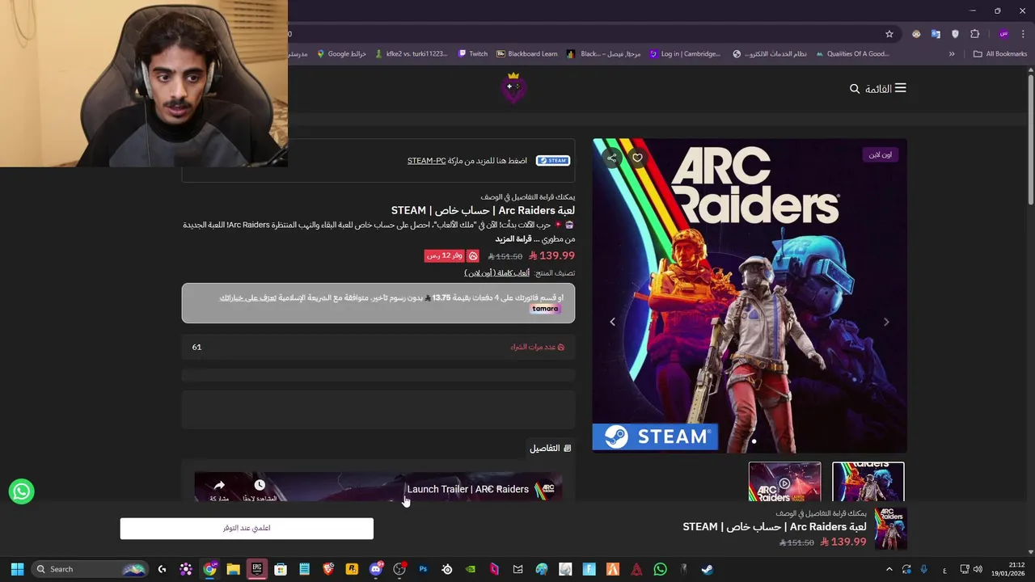Image resolution: width=1035 pixels, height=582 pixels.
Task: Open the Blackboard Learn bookmark
Action: (x=526, y=54)
